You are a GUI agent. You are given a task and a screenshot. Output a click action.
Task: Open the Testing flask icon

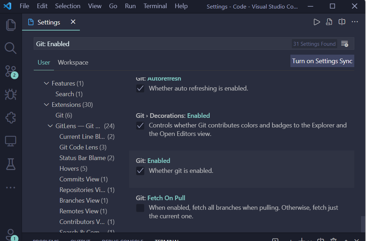pos(11,164)
